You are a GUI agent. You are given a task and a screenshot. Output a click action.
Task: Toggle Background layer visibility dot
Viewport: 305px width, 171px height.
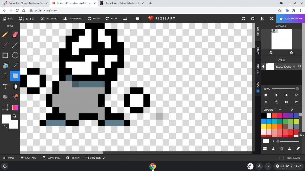(x=263, y=66)
